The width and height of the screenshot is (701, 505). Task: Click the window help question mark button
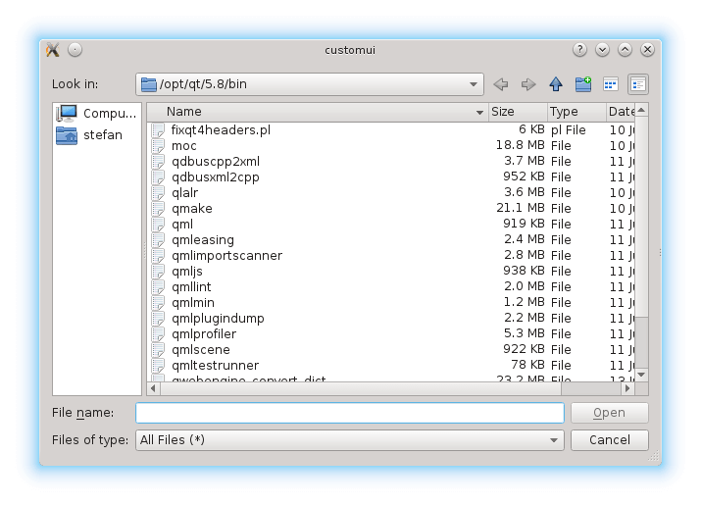tap(580, 50)
